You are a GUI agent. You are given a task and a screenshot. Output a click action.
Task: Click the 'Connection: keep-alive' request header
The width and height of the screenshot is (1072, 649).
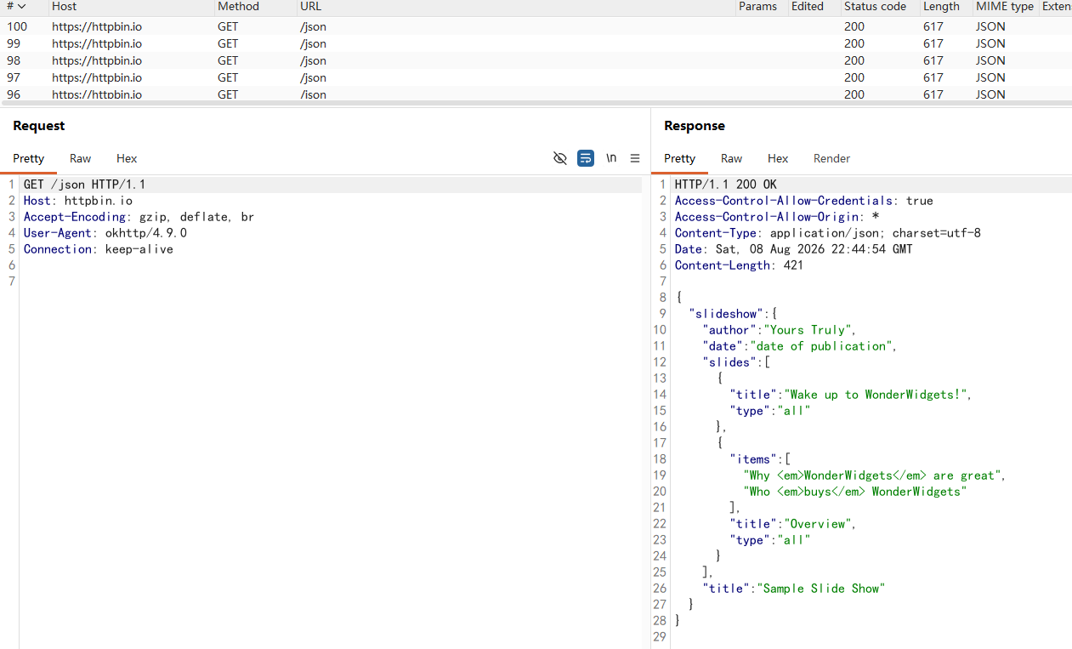tap(99, 249)
